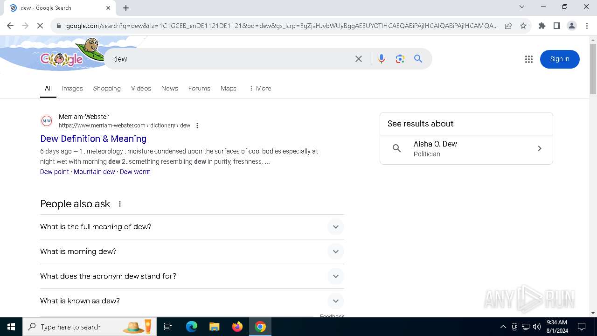Search by image with Google Lens

[x=400, y=59]
